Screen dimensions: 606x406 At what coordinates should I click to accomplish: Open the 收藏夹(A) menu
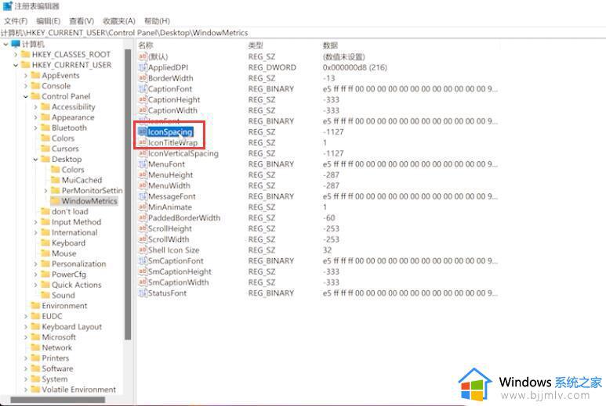[x=119, y=21]
